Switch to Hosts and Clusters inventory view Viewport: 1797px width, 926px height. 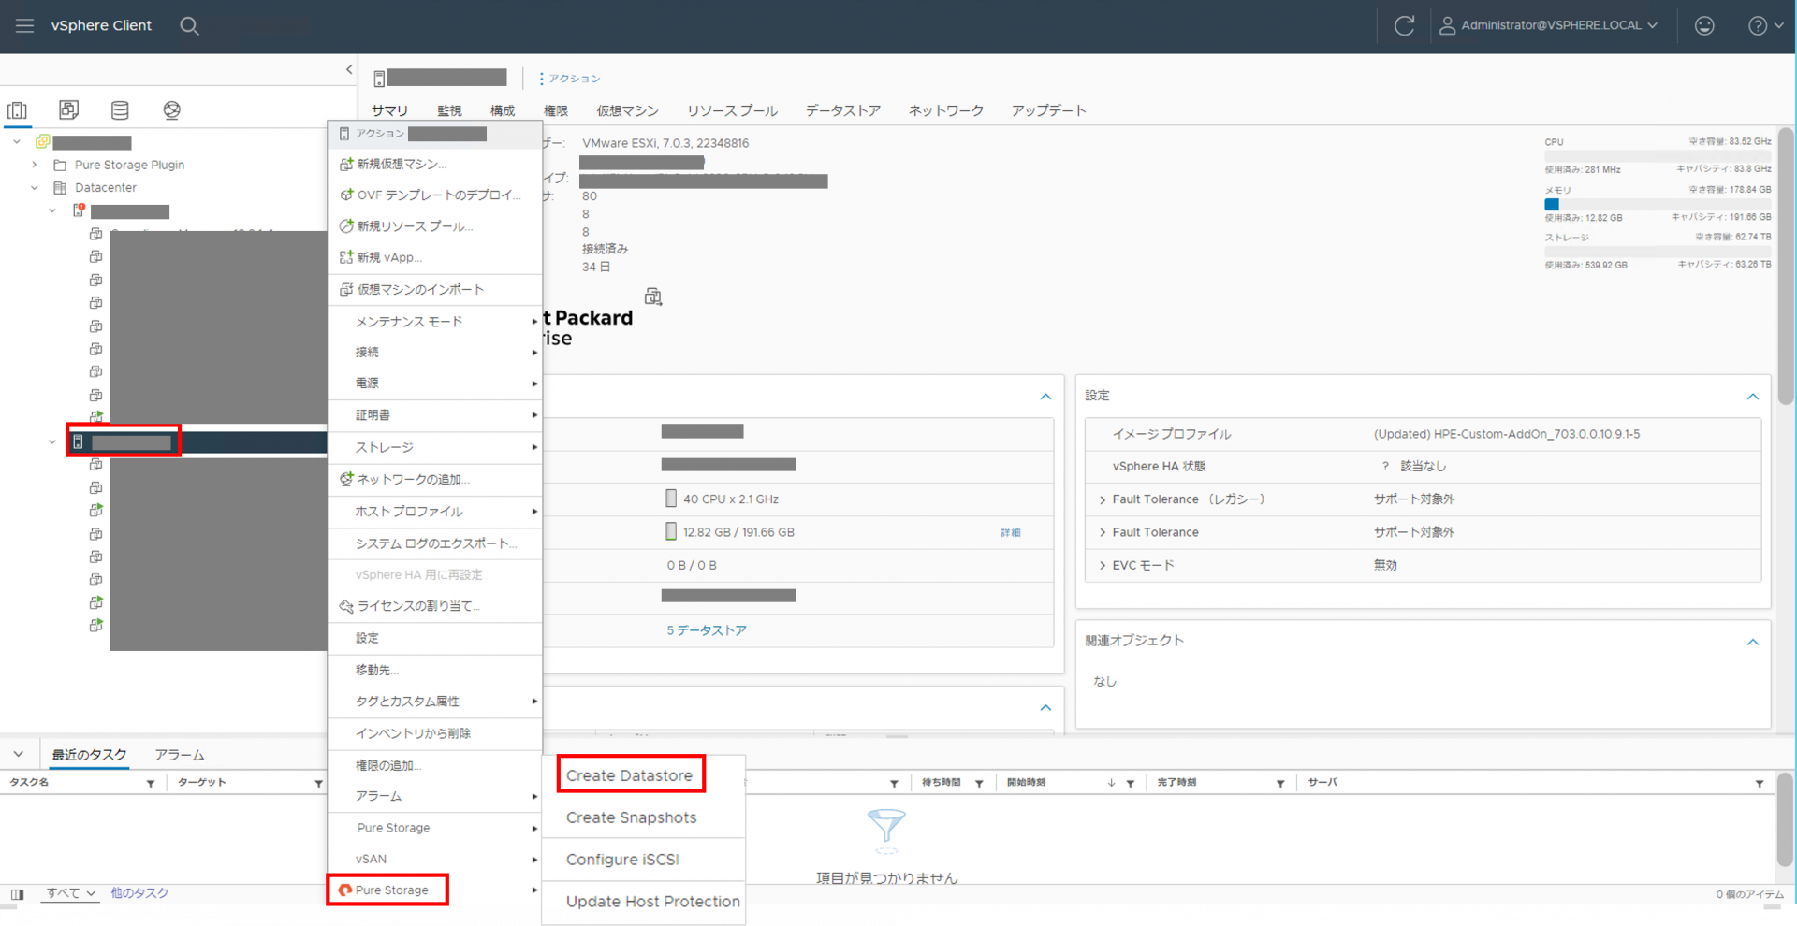(17, 110)
